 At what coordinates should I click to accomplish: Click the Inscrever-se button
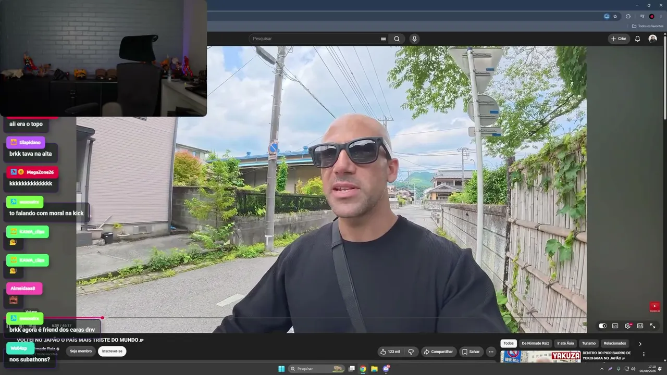[112, 351]
